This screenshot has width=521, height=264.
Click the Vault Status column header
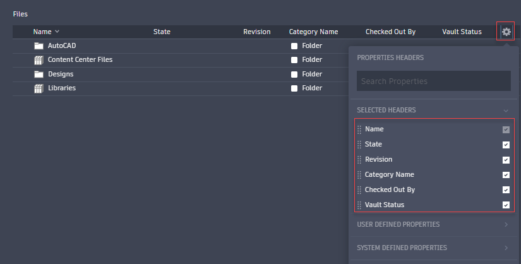click(x=462, y=32)
